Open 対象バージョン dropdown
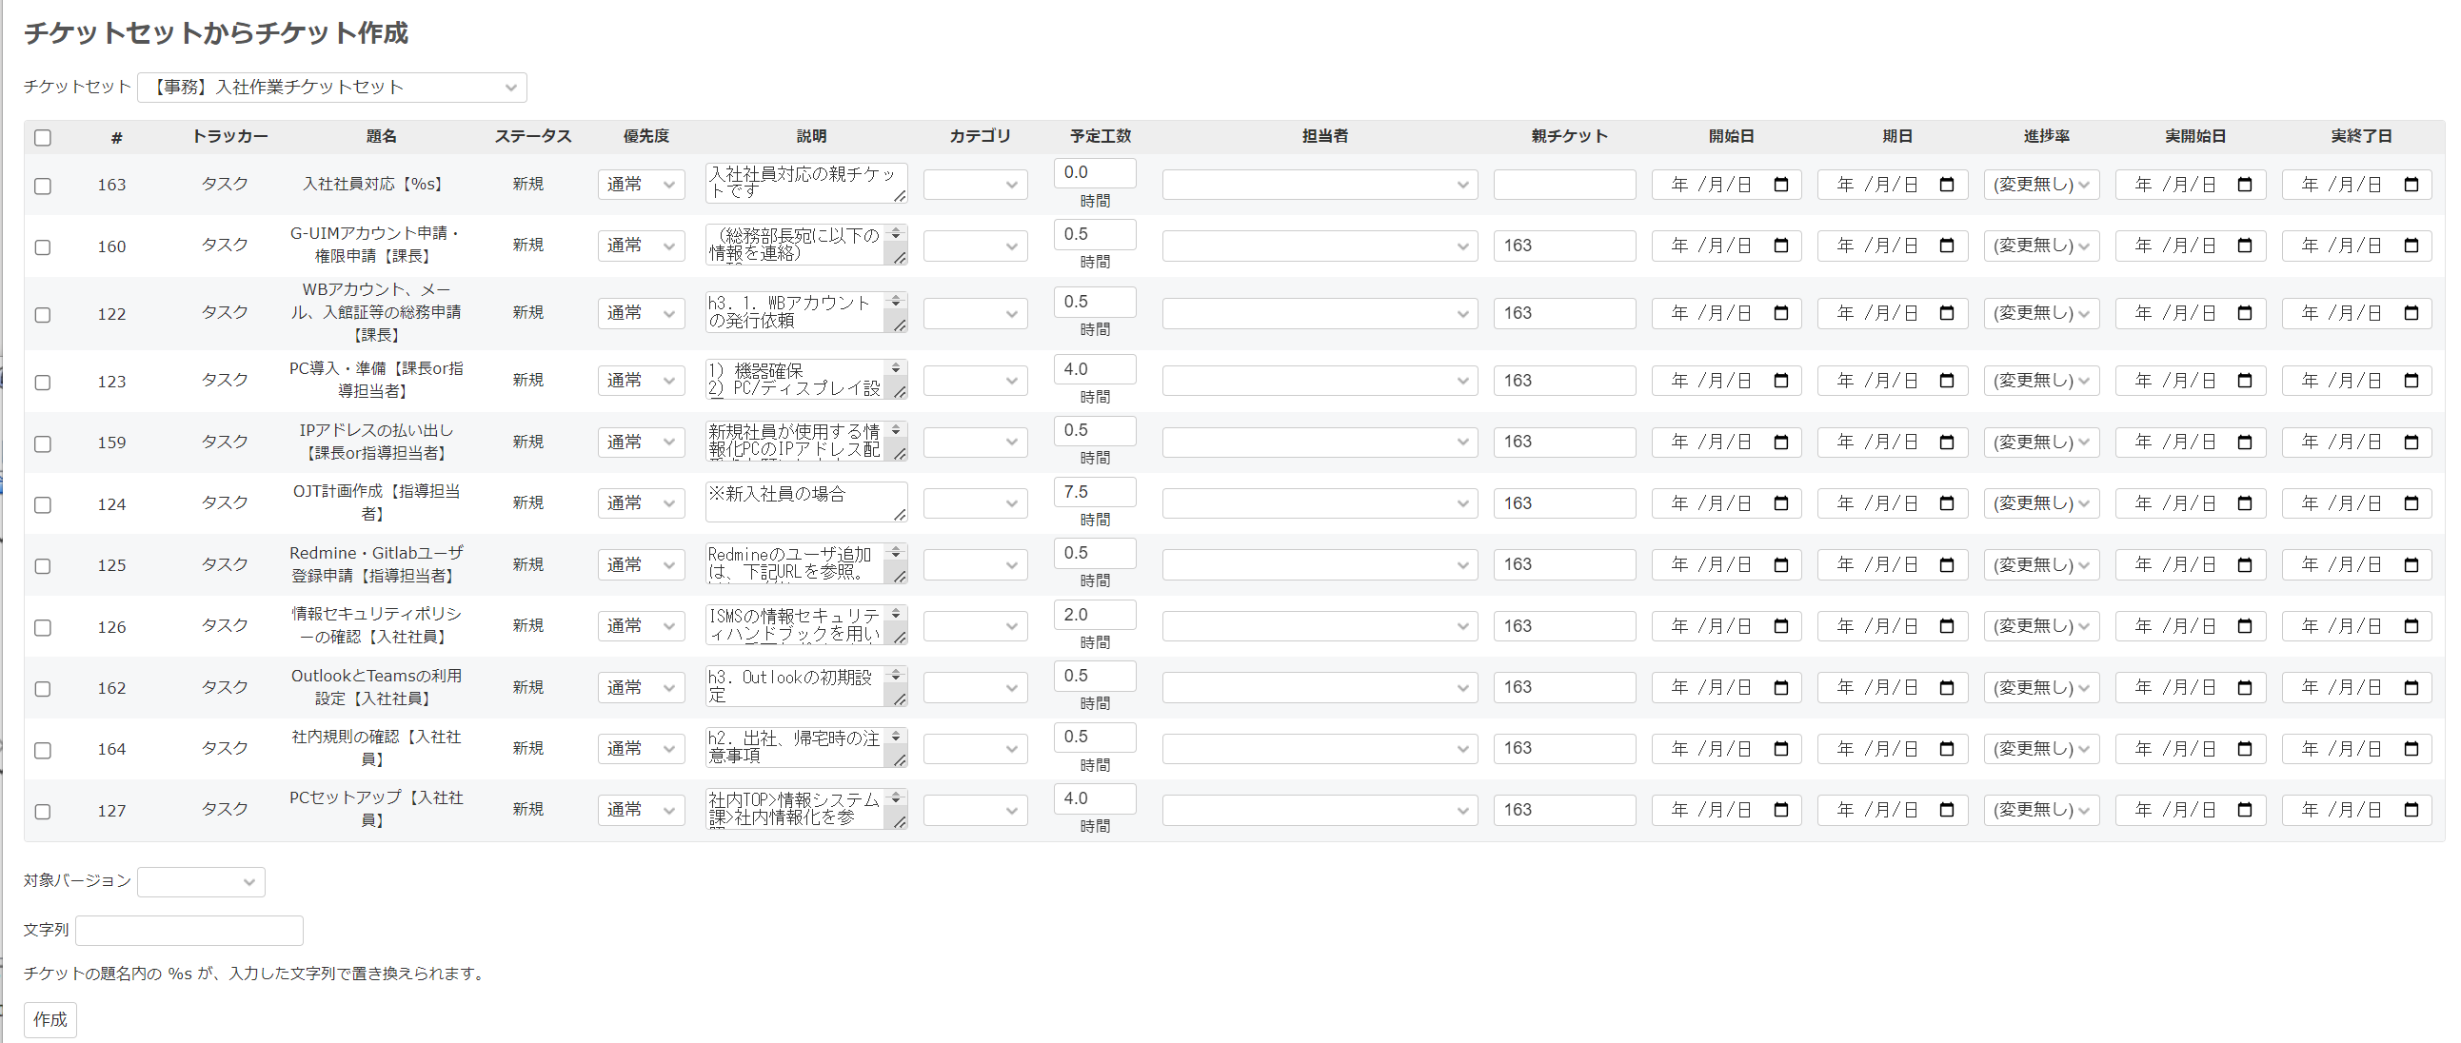Viewport: 2461px width, 1043px height. 201,881
